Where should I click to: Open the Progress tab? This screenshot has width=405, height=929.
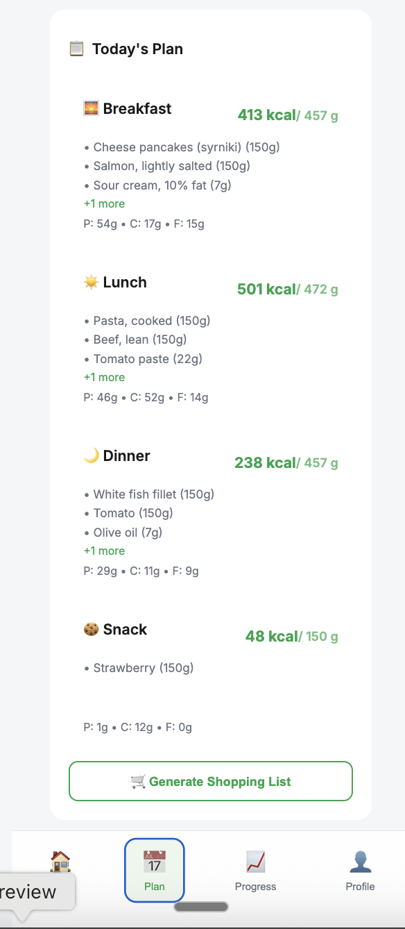tap(255, 871)
